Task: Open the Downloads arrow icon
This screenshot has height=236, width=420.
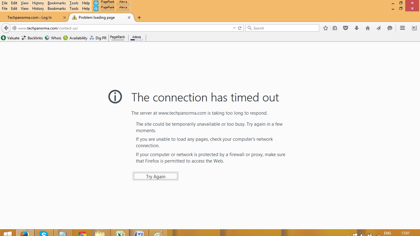Action: point(357,28)
